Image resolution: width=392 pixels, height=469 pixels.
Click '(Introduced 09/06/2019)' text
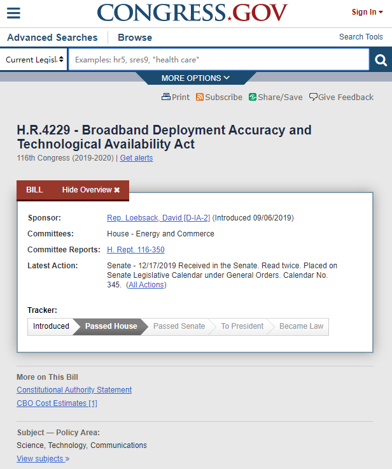click(x=253, y=218)
